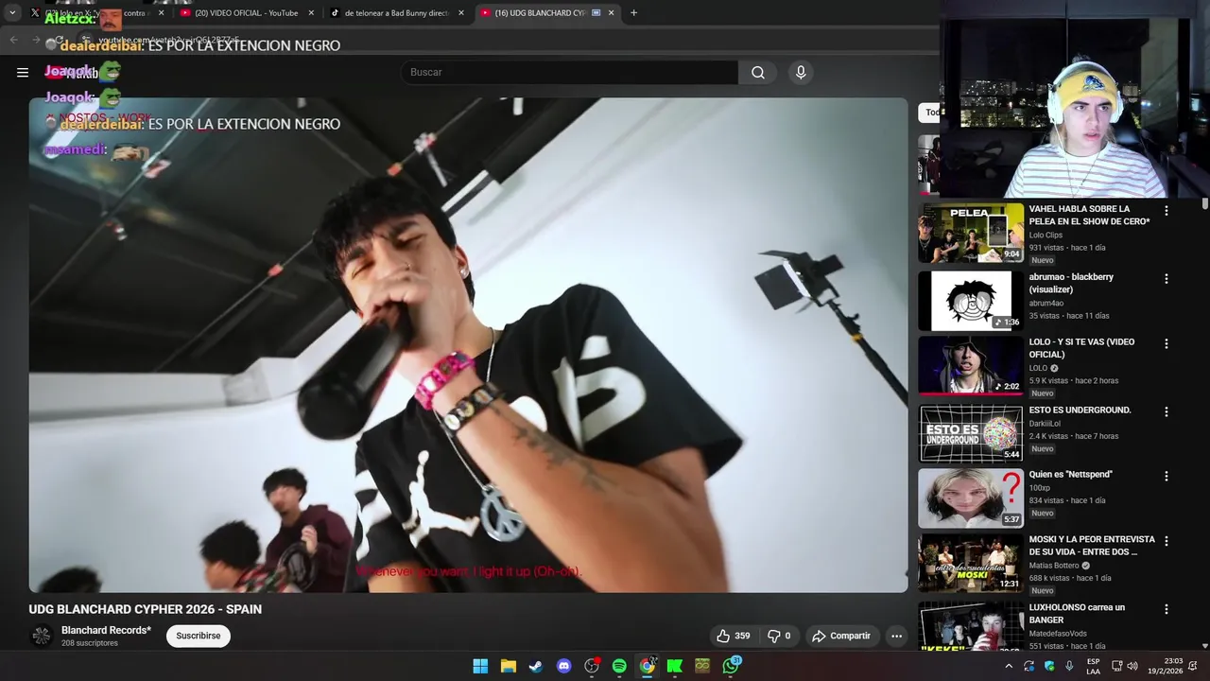This screenshot has height=681, width=1210.
Task: Open Matias Bottero channel link
Action: click(x=1054, y=566)
